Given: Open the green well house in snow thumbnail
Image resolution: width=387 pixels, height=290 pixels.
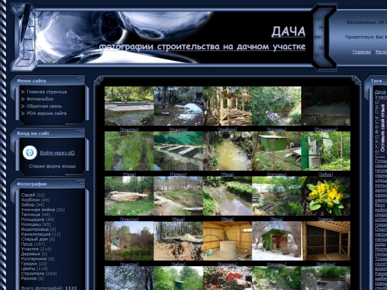Looking at the screenshot, I should 277,241.
